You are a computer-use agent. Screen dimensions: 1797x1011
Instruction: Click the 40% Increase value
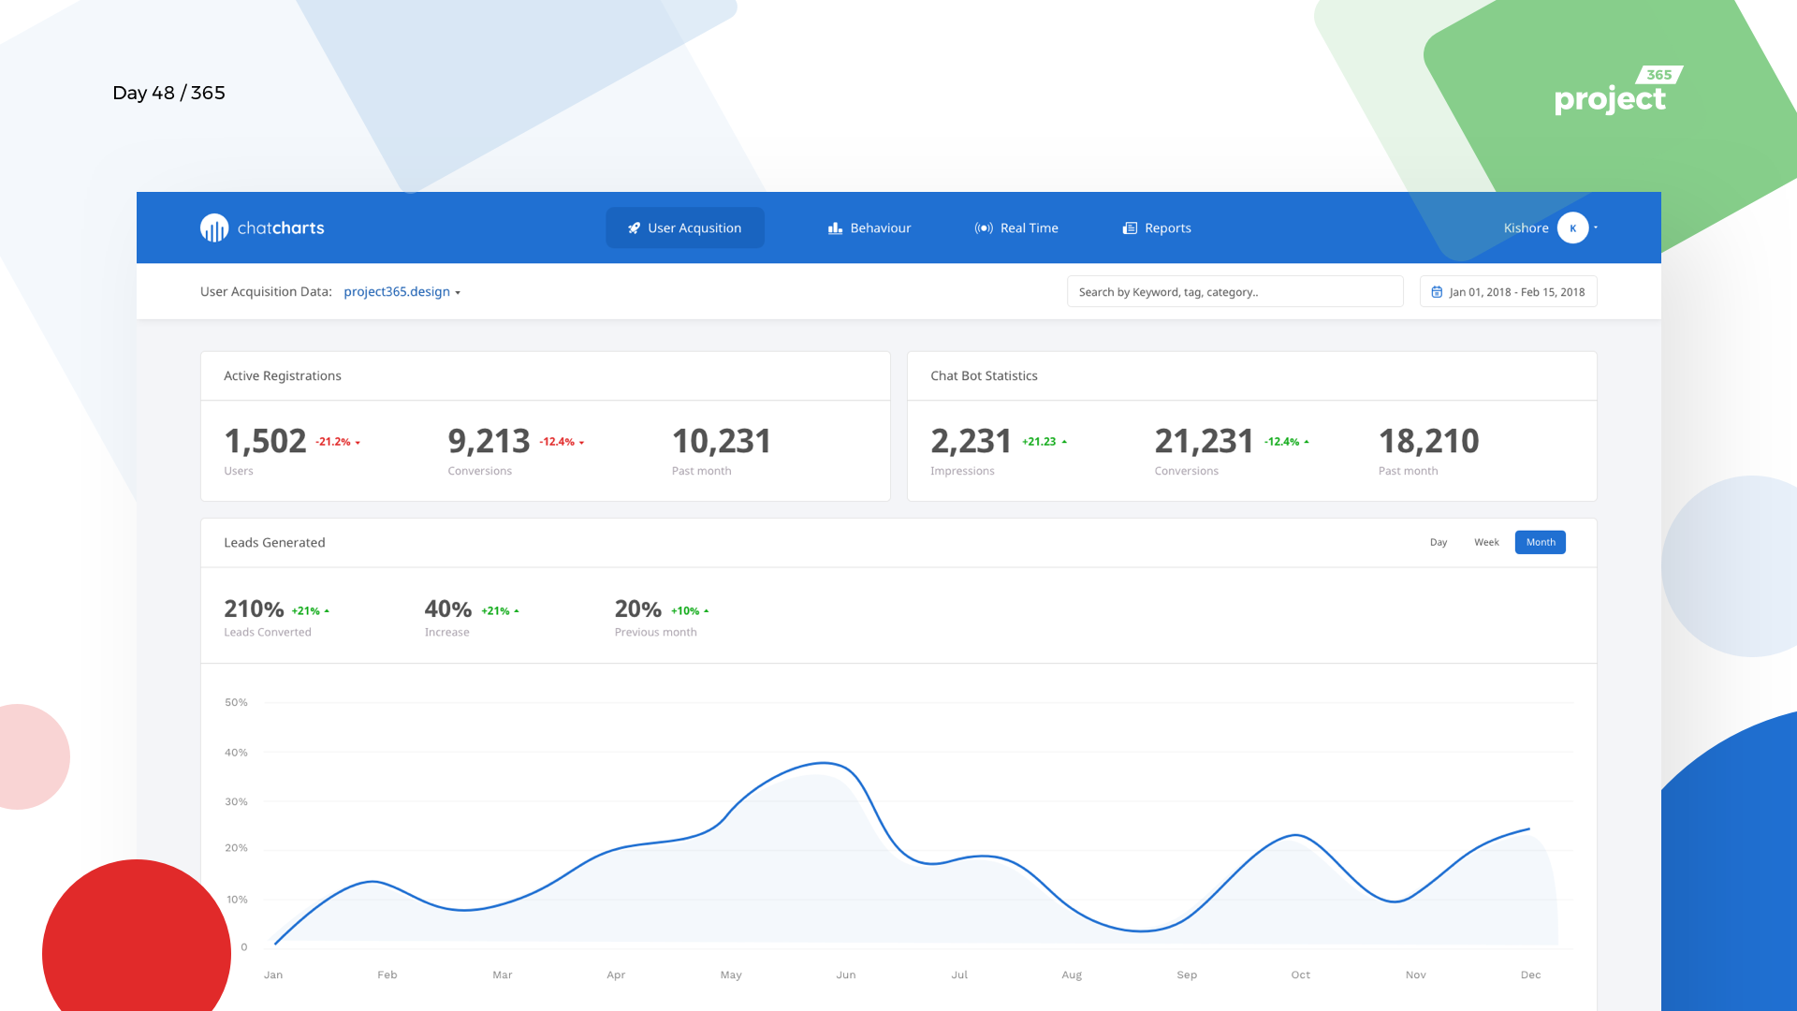pos(448,609)
